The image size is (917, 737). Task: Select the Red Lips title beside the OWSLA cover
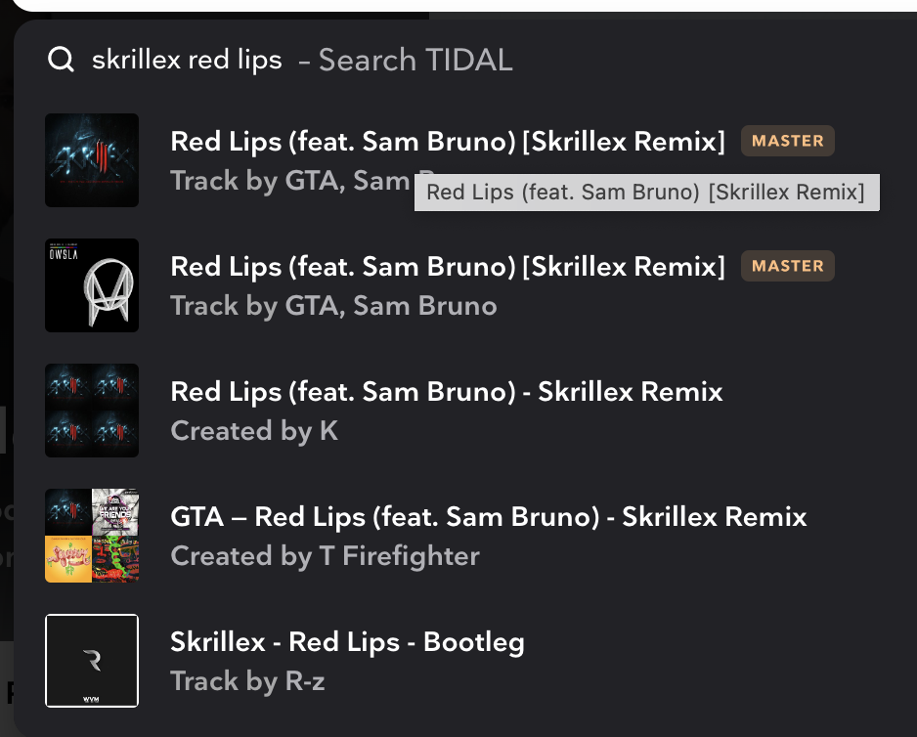coord(448,267)
